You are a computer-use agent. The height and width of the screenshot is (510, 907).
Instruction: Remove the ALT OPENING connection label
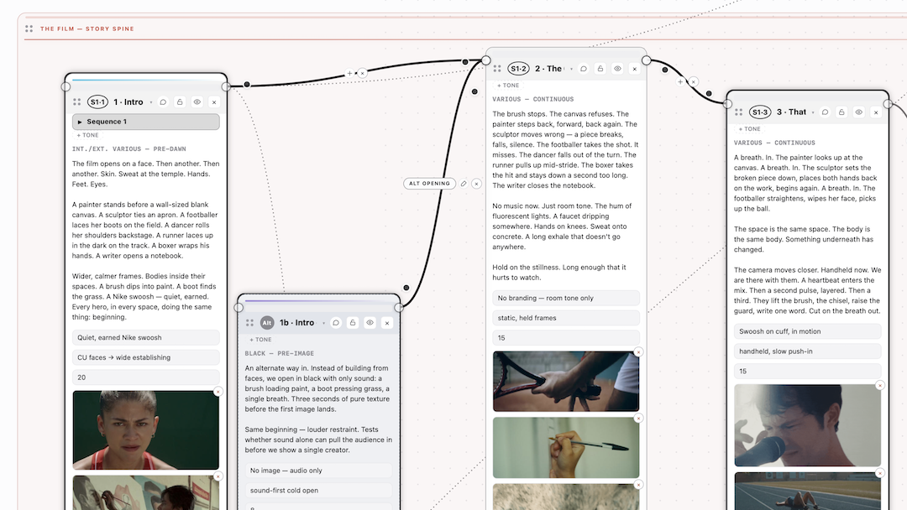tap(476, 184)
